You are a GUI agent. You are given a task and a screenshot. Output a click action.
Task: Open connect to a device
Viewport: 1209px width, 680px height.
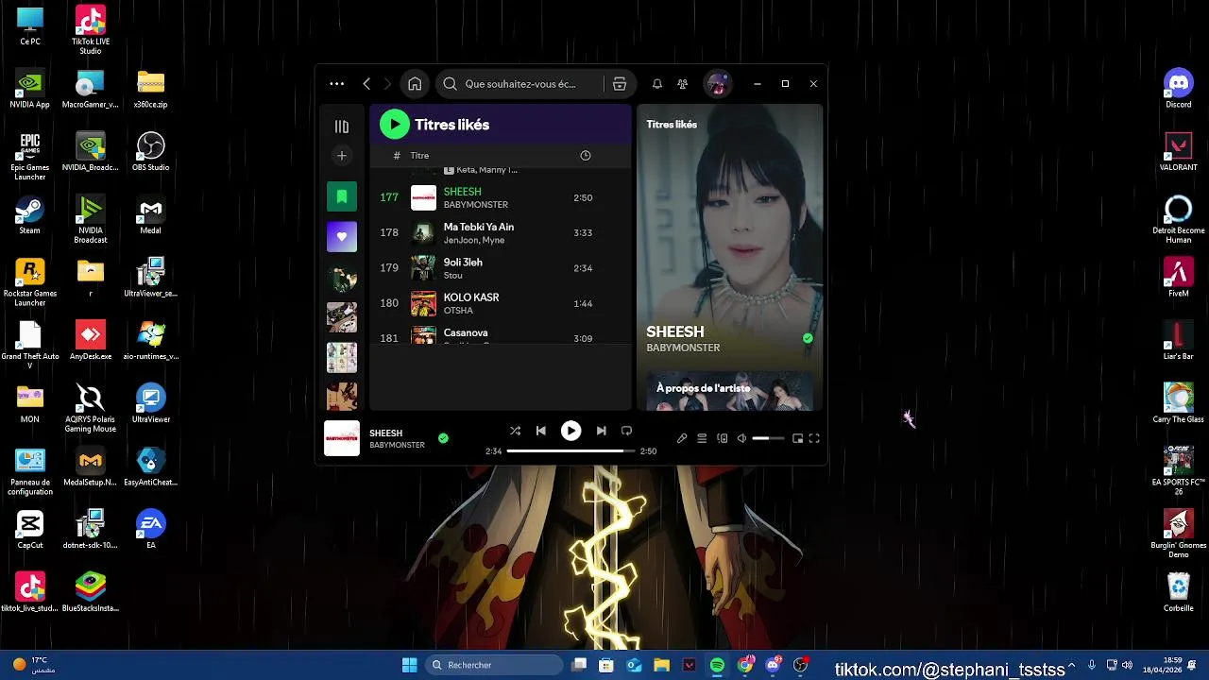point(723,438)
